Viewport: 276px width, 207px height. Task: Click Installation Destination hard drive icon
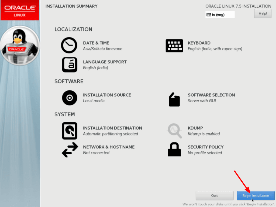(x=70, y=131)
